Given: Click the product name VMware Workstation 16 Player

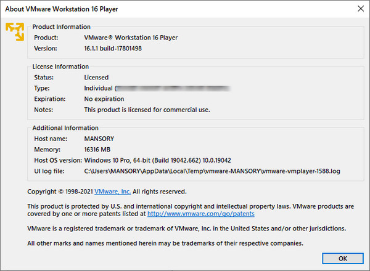Looking at the screenshot, I should 131,38.
